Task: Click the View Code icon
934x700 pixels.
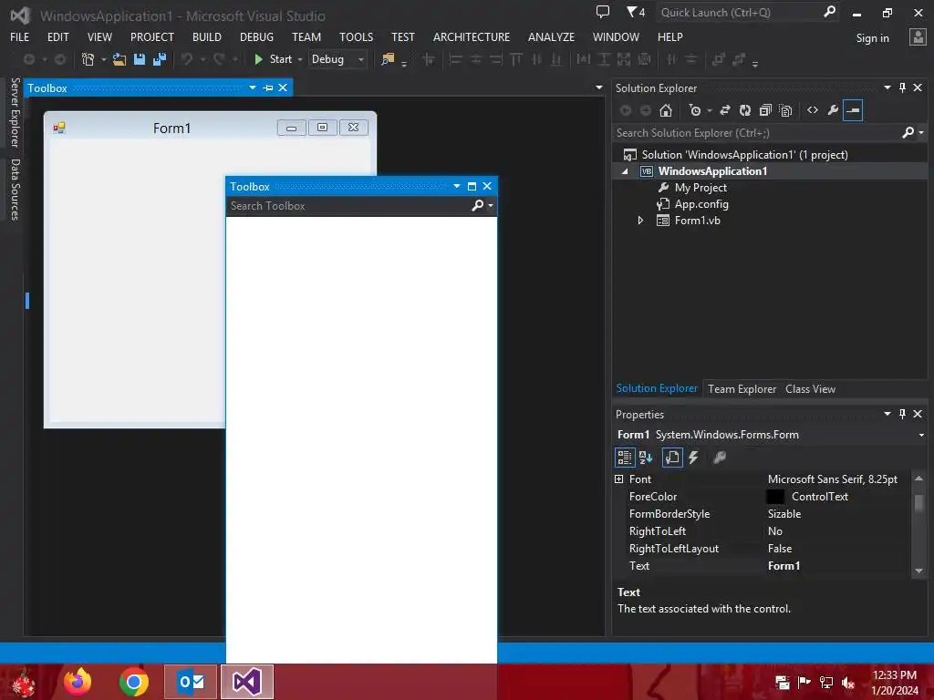Action: [813, 110]
